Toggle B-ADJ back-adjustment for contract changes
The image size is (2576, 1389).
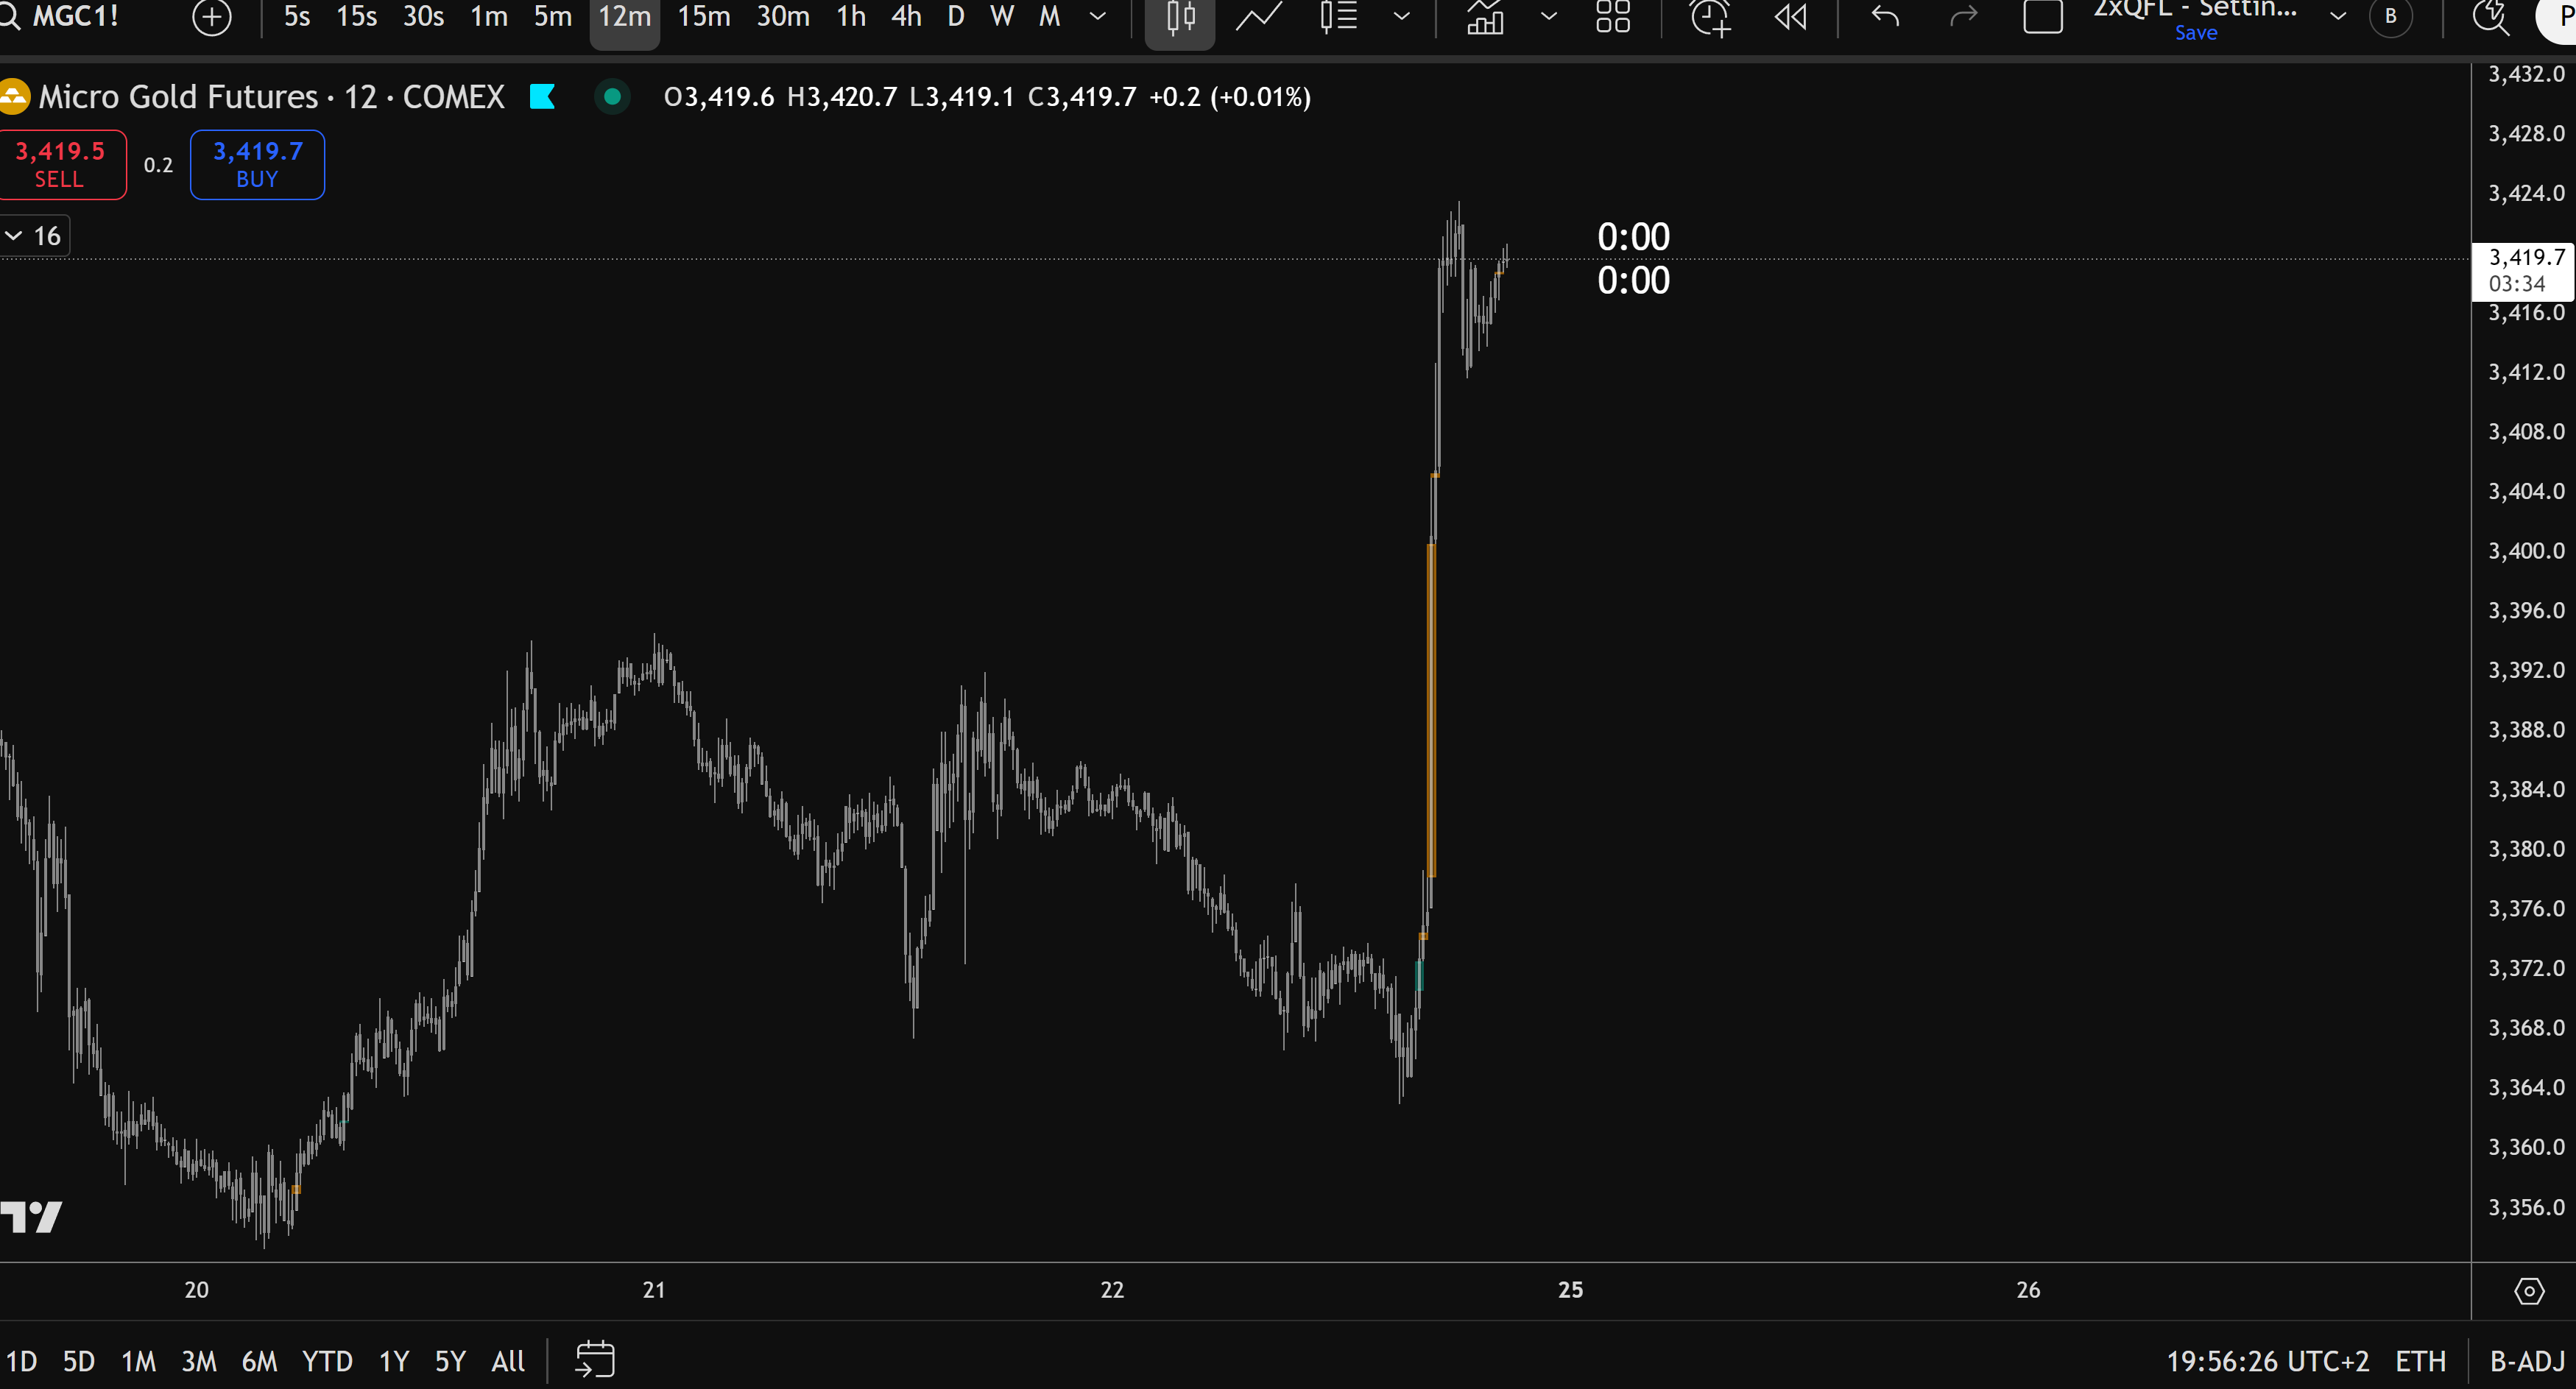pos(2526,1361)
